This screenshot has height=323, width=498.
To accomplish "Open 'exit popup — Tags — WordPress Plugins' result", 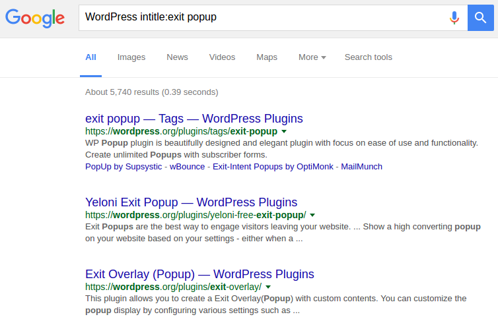I will click(194, 119).
